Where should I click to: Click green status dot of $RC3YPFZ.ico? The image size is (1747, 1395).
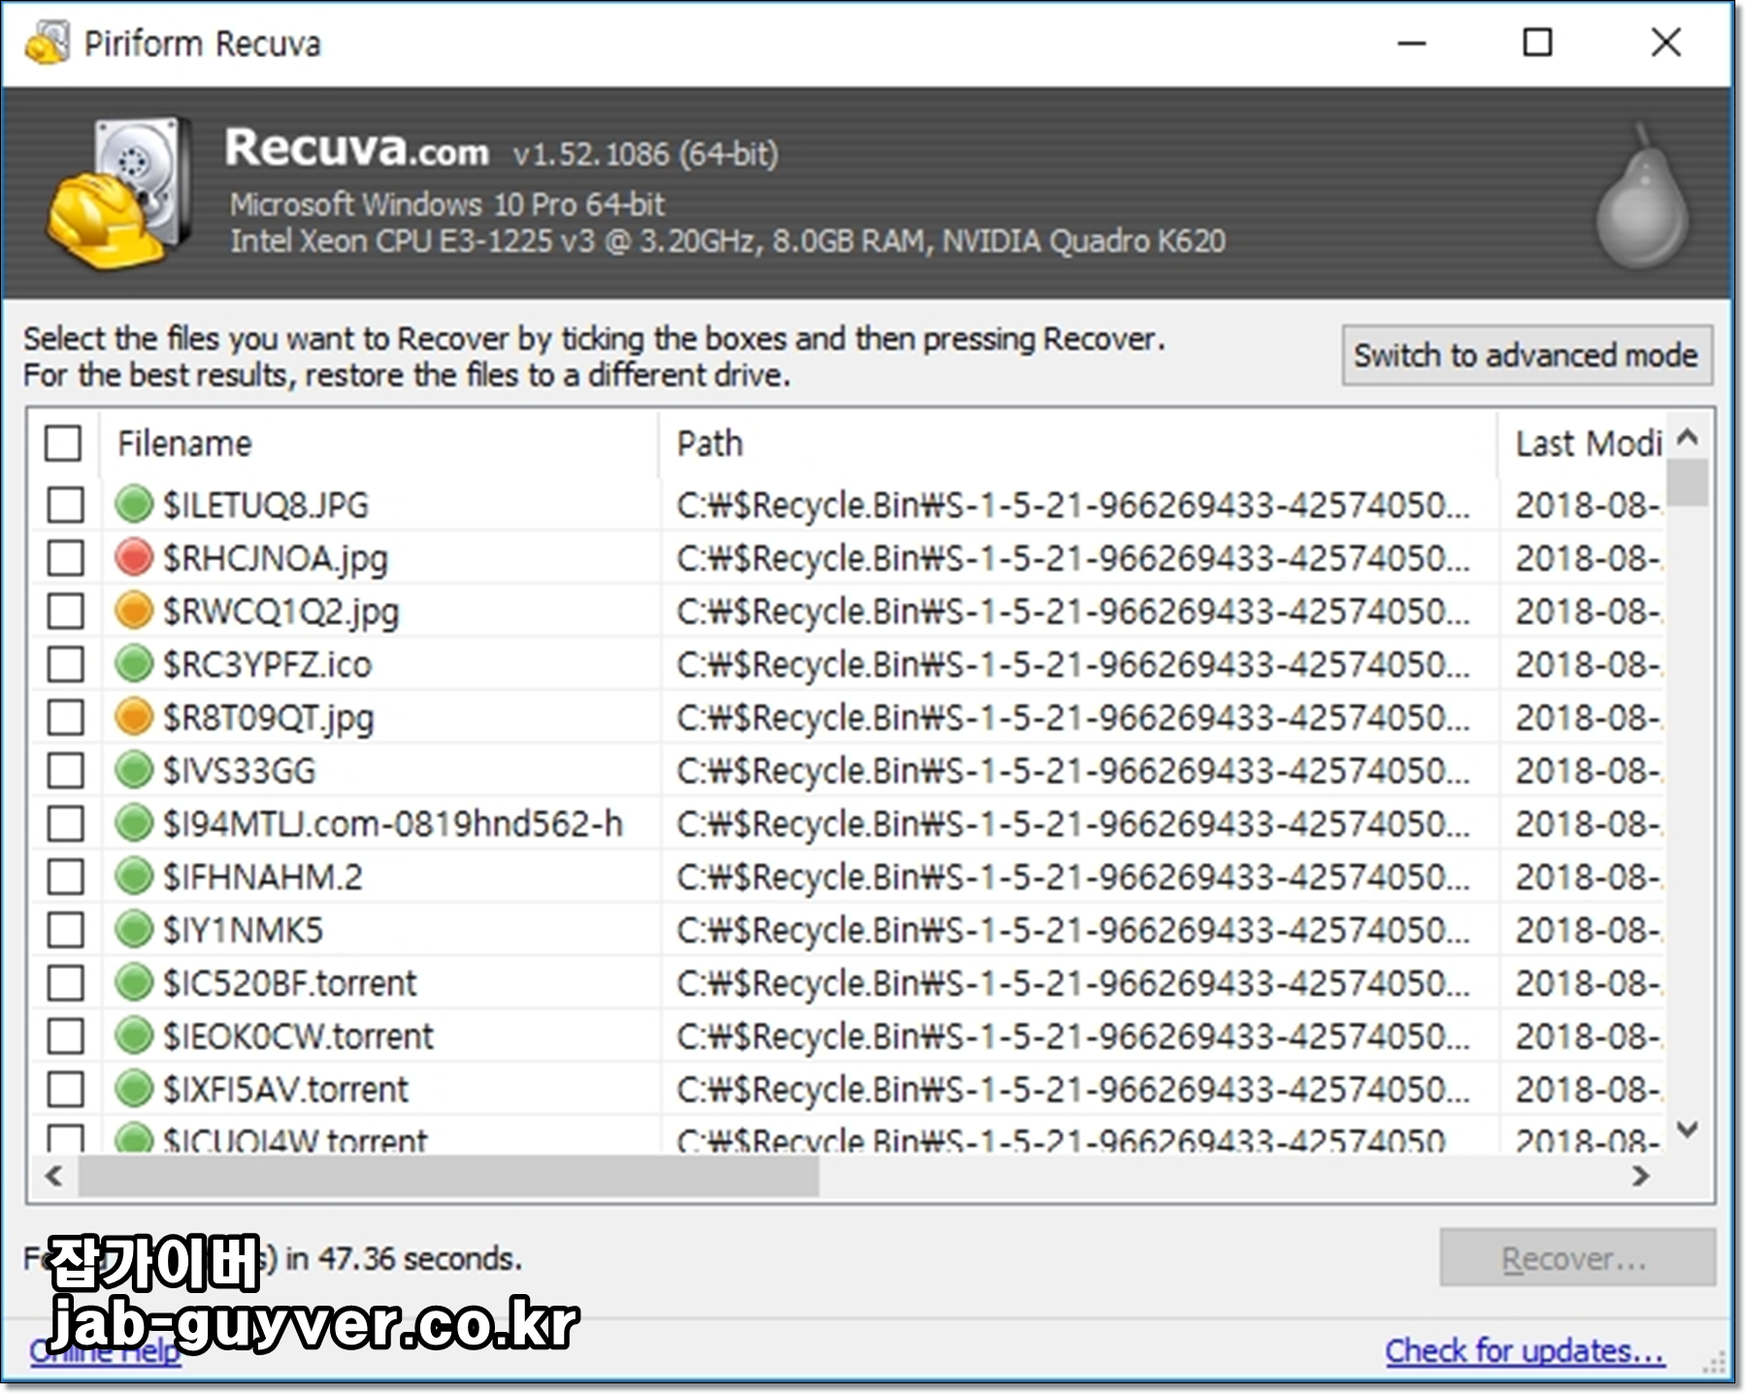click(134, 664)
